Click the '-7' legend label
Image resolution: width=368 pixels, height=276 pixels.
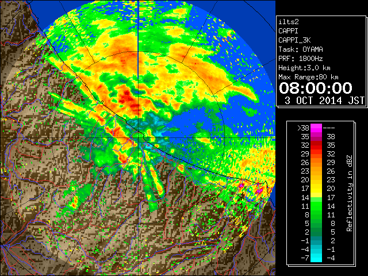pos(305,258)
